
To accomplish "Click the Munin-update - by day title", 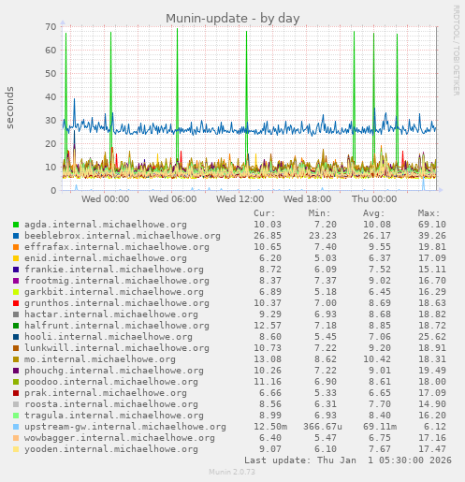I will (x=233, y=19).
